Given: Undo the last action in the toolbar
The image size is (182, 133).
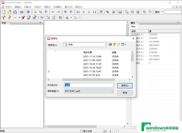Looking at the screenshot, I should 53,12.
